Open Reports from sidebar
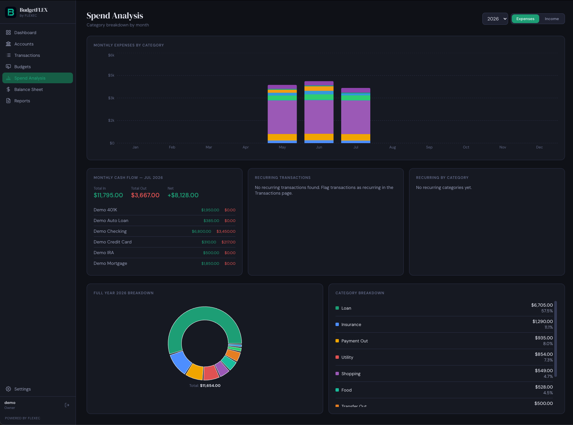Image resolution: width=573 pixels, height=425 pixels. click(37, 101)
